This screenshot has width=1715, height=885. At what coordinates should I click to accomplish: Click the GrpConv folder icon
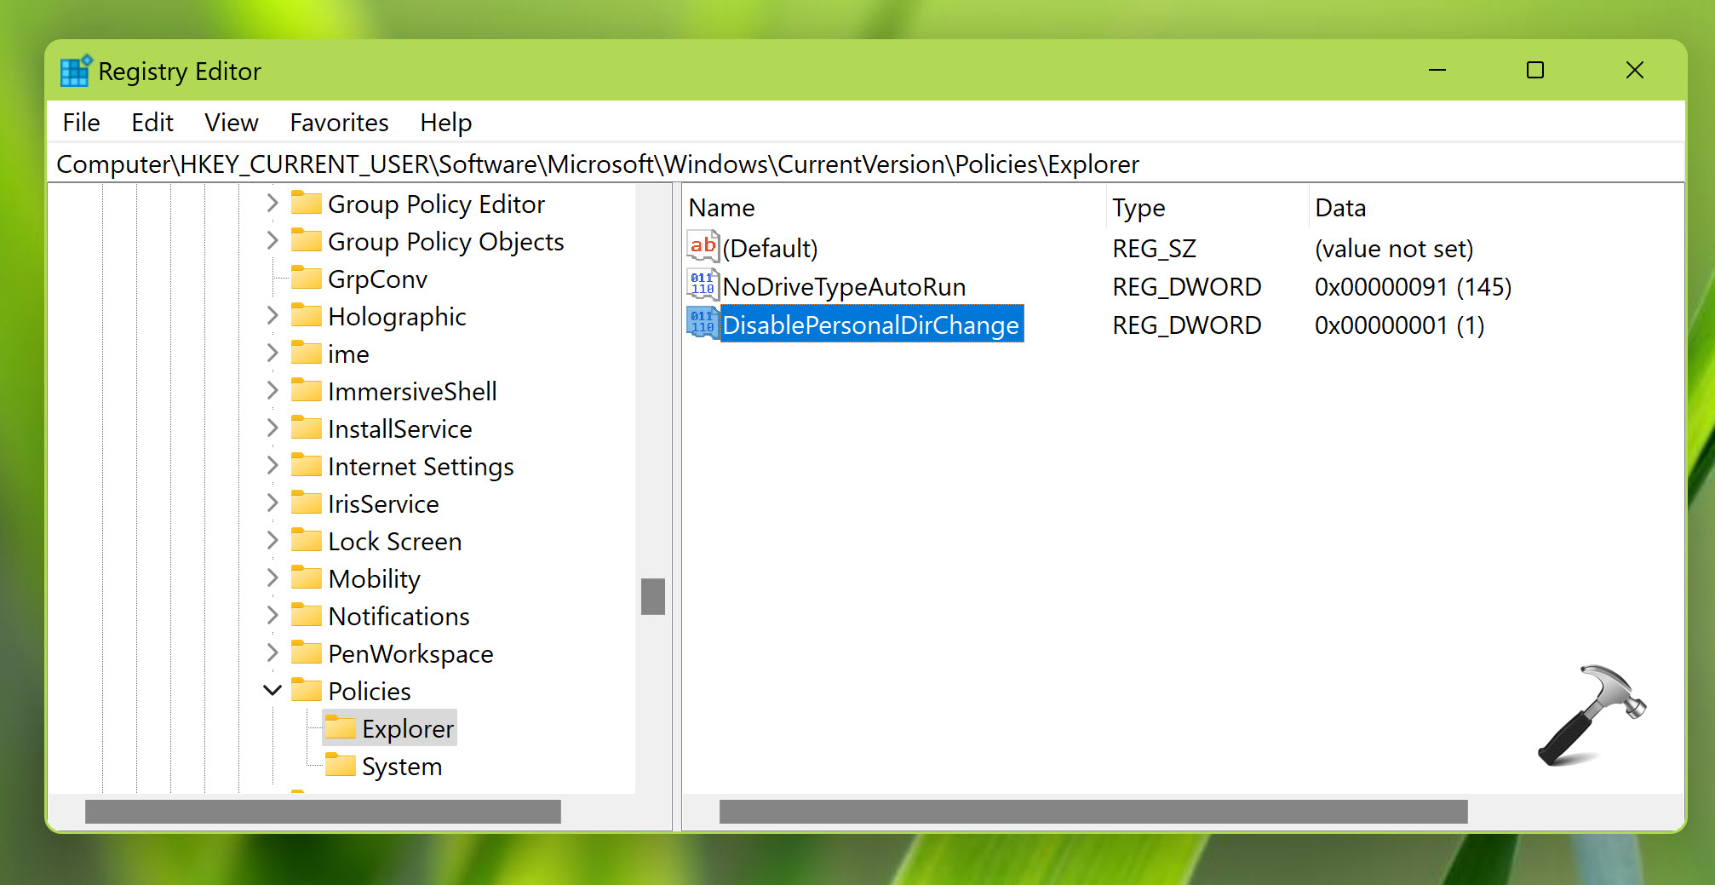tap(307, 278)
